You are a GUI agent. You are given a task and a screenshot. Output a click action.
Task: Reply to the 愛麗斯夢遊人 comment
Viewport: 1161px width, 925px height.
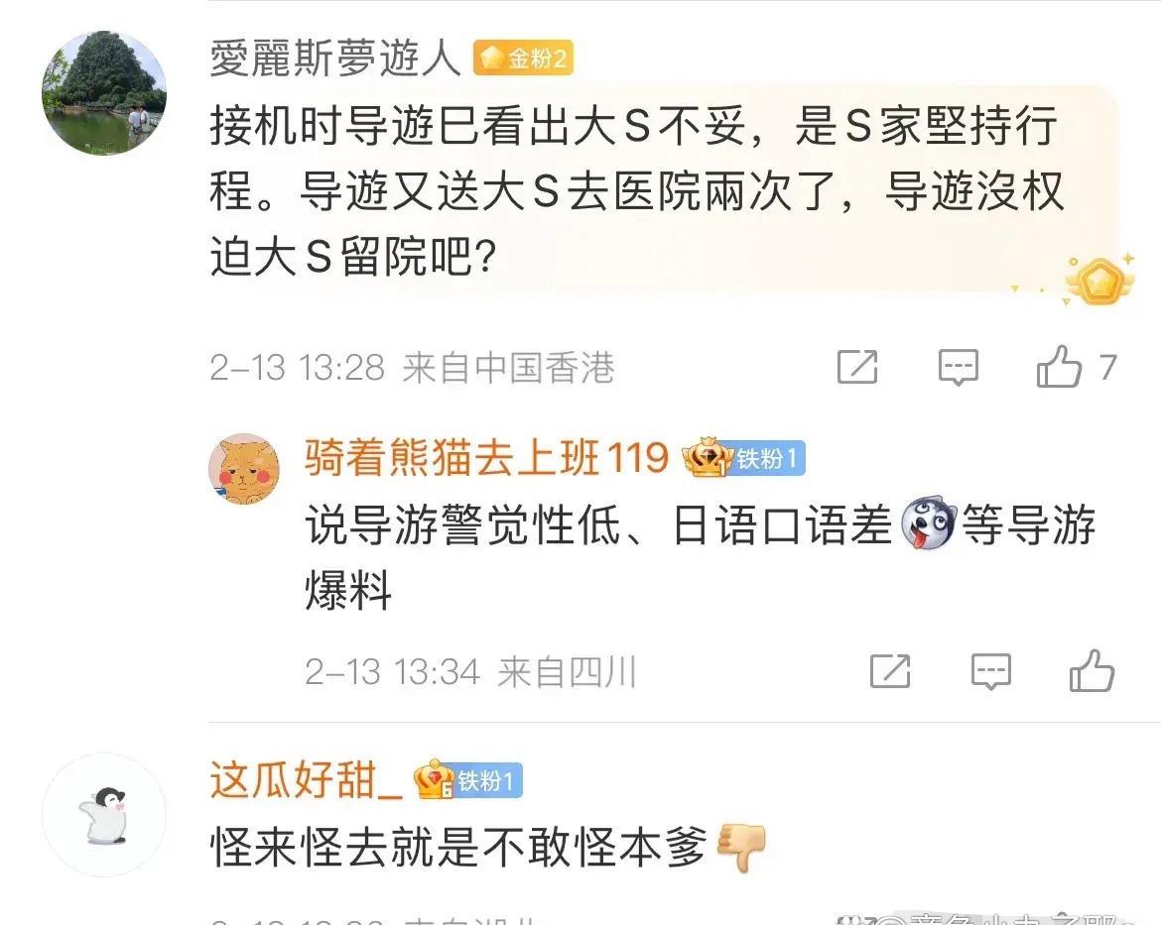point(959,367)
